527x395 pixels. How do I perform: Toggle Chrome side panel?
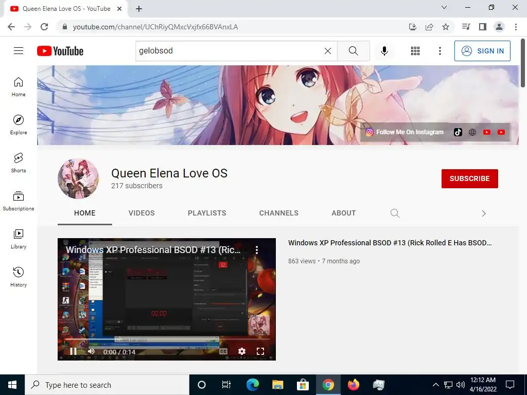click(483, 27)
